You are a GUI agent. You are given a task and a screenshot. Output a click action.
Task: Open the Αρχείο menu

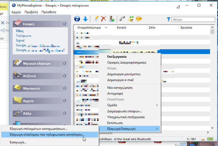pyautogui.click(x=16, y=12)
